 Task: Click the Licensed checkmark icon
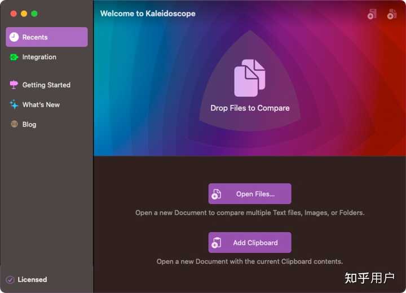click(x=10, y=280)
